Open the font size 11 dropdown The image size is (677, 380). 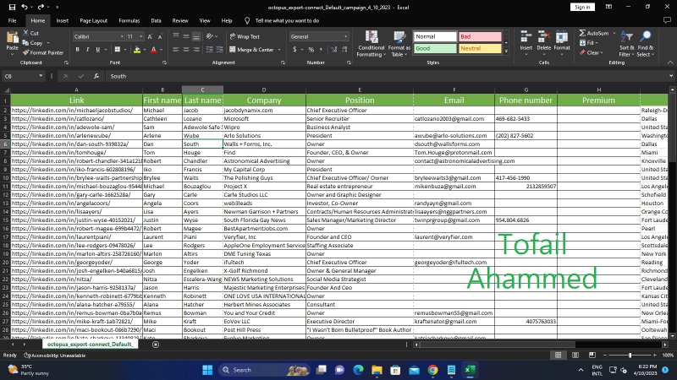[140, 36]
